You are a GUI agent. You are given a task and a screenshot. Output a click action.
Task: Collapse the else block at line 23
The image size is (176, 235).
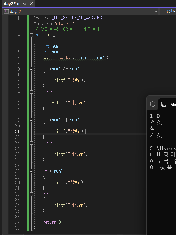coord(31,143)
